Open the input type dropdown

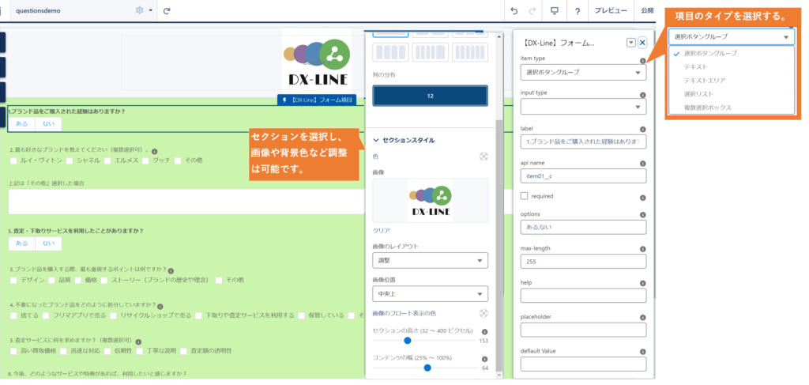coord(583,106)
